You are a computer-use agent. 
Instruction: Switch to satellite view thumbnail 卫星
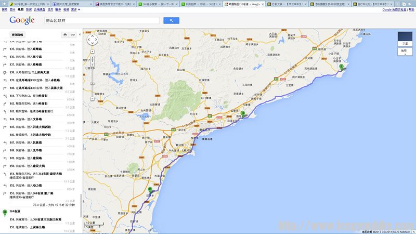point(405,38)
